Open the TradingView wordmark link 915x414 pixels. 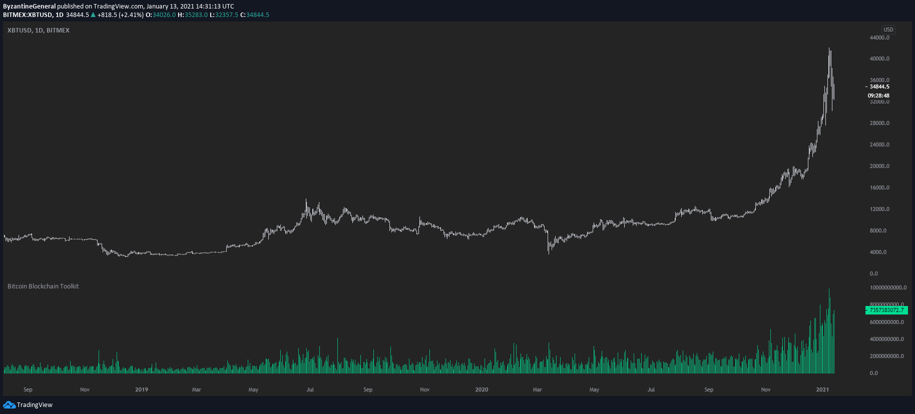[35, 405]
